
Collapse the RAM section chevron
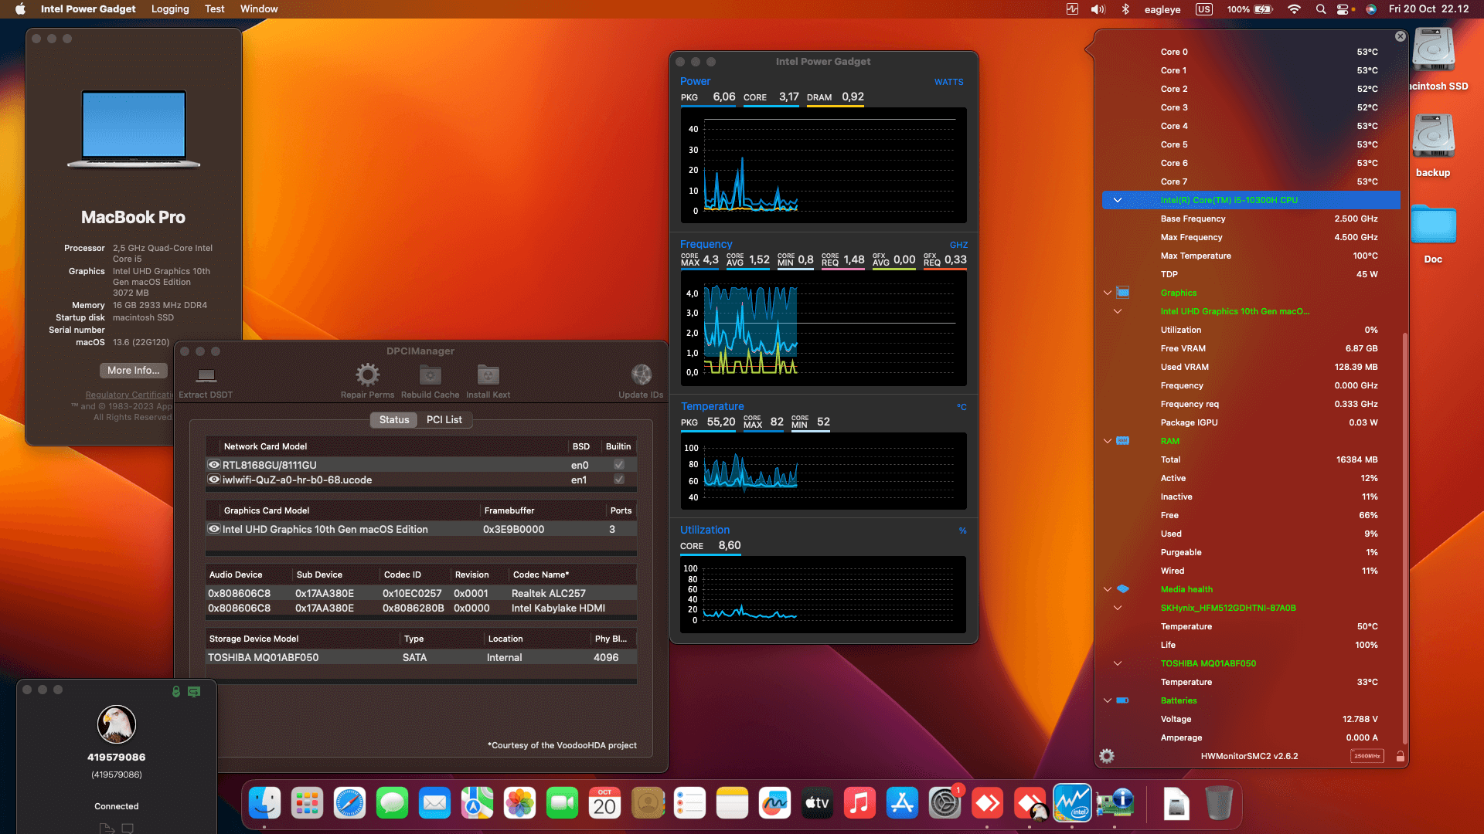(x=1108, y=441)
